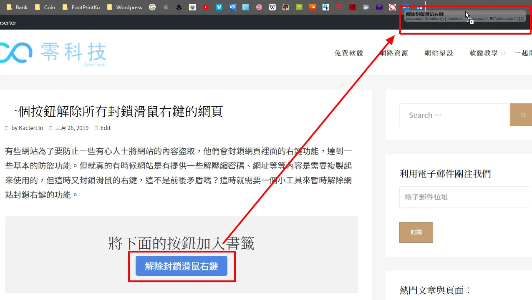532x300 pixels.
Task: Open the black icon bookmark after Apple
Action: click(179, 7)
